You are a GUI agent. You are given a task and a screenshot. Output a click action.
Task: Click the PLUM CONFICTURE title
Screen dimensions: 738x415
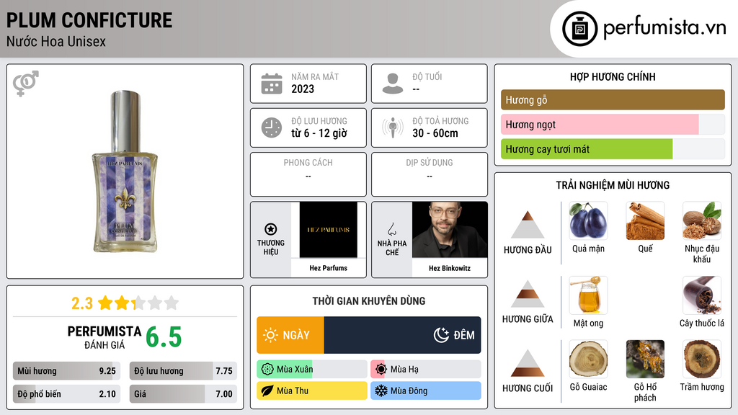(89, 20)
